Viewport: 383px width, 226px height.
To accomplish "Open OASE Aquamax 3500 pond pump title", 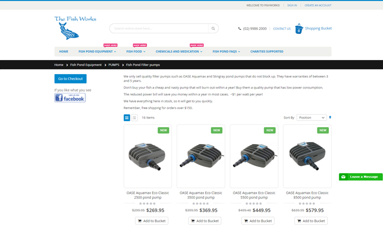I will [x=201, y=195].
